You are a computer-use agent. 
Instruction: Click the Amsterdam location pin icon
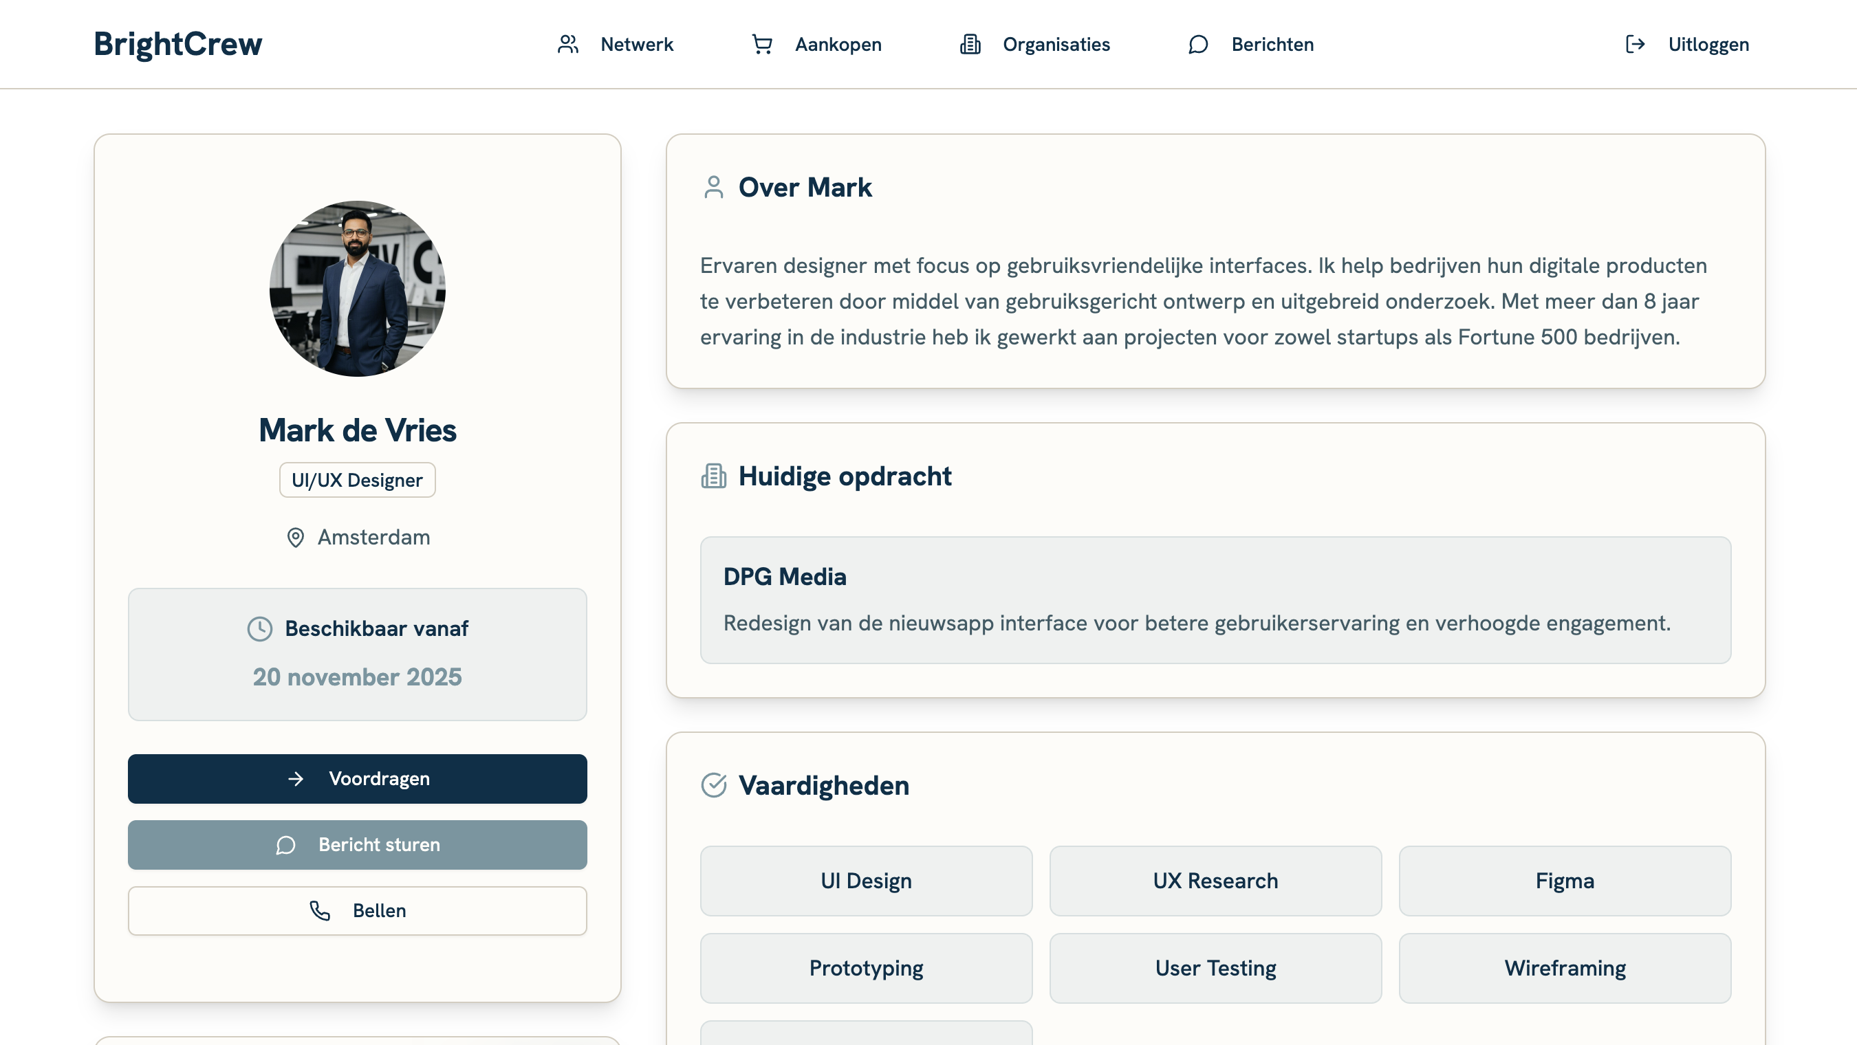click(296, 538)
